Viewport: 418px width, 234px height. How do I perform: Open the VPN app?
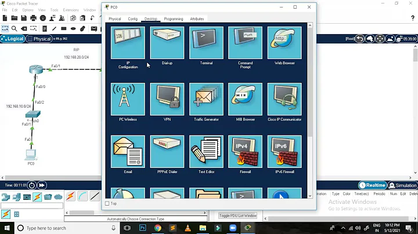pyautogui.click(x=167, y=99)
